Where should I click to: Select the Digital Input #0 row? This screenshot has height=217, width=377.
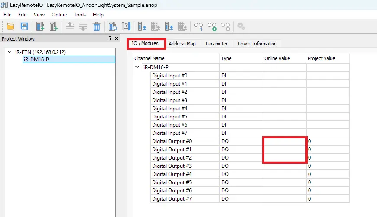pos(250,76)
